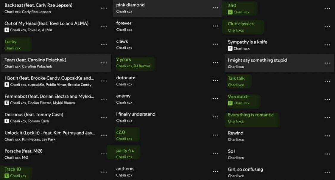This screenshot has height=180, width=335.
Task: Open more options for So I
Action: pyautogui.click(x=327, y=154)
